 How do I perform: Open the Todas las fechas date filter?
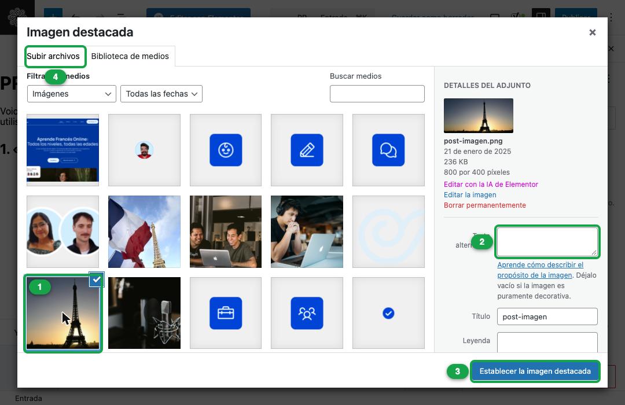point(161,94)
